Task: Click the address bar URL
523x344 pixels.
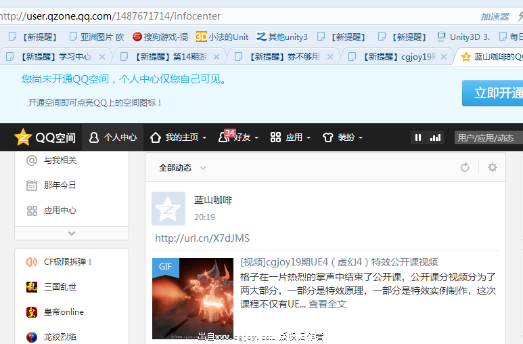Action: pyautogui.click(x=110, y=16)
